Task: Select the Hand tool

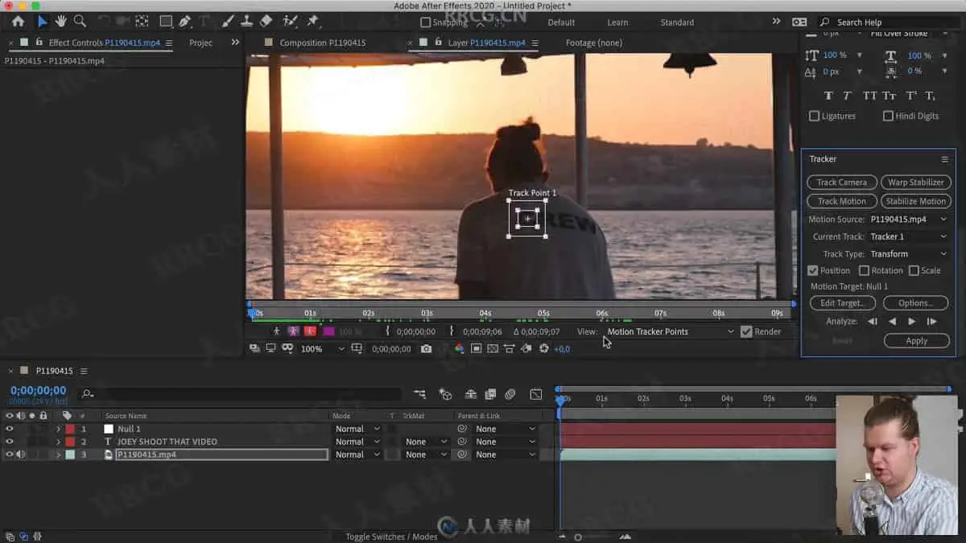Action: click(61, 22)
